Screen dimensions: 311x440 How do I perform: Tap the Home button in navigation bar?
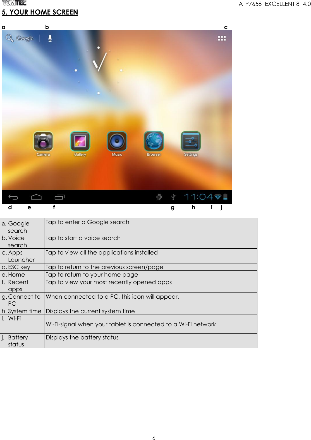[36, 197]
